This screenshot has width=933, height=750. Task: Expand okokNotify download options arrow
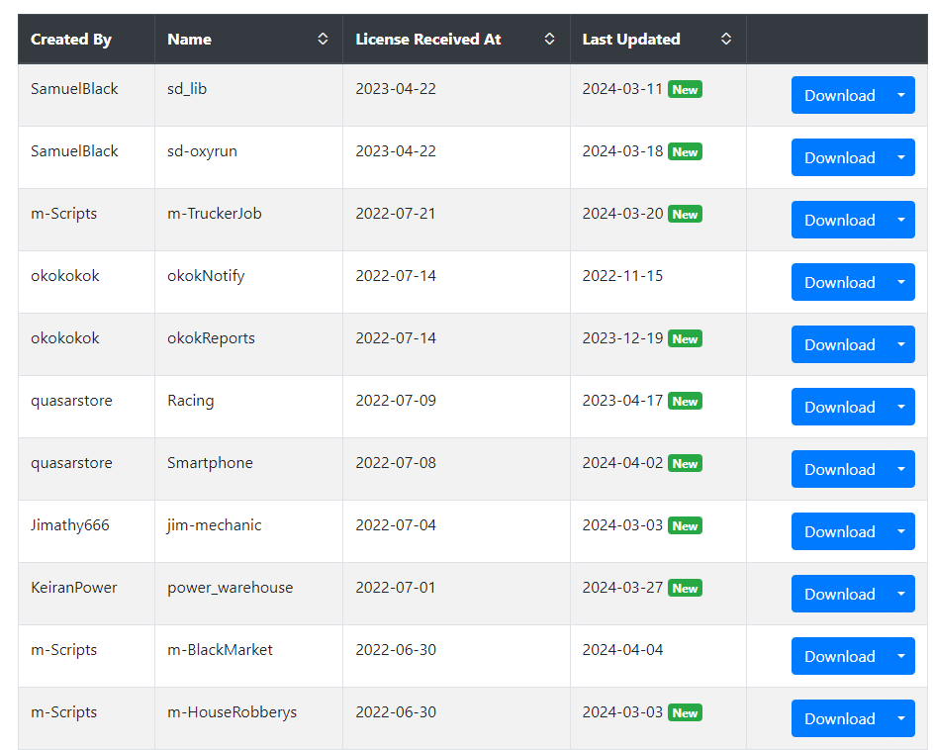pos(901,282)
